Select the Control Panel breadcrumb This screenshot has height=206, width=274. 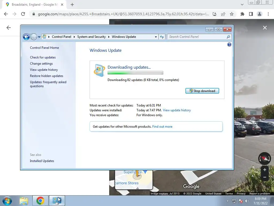tap(62, 37)
